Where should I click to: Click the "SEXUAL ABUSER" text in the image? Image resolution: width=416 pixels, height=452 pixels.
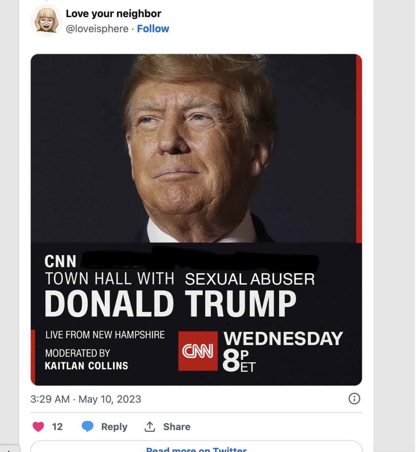coord(250,279)
